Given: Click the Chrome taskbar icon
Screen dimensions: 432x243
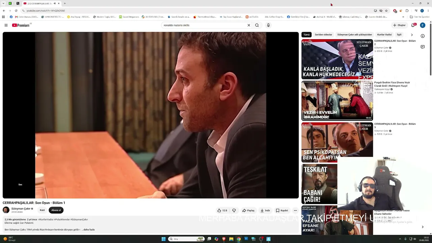Looking at the screenshot, I should coord(239,239).
